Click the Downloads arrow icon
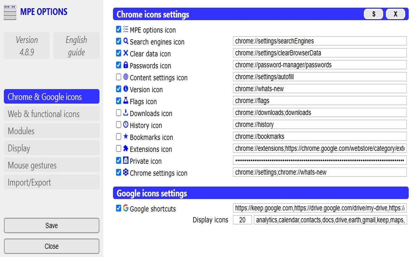 [x=126, y=113]
